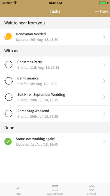Click the Appointments calendar icon

55,188
